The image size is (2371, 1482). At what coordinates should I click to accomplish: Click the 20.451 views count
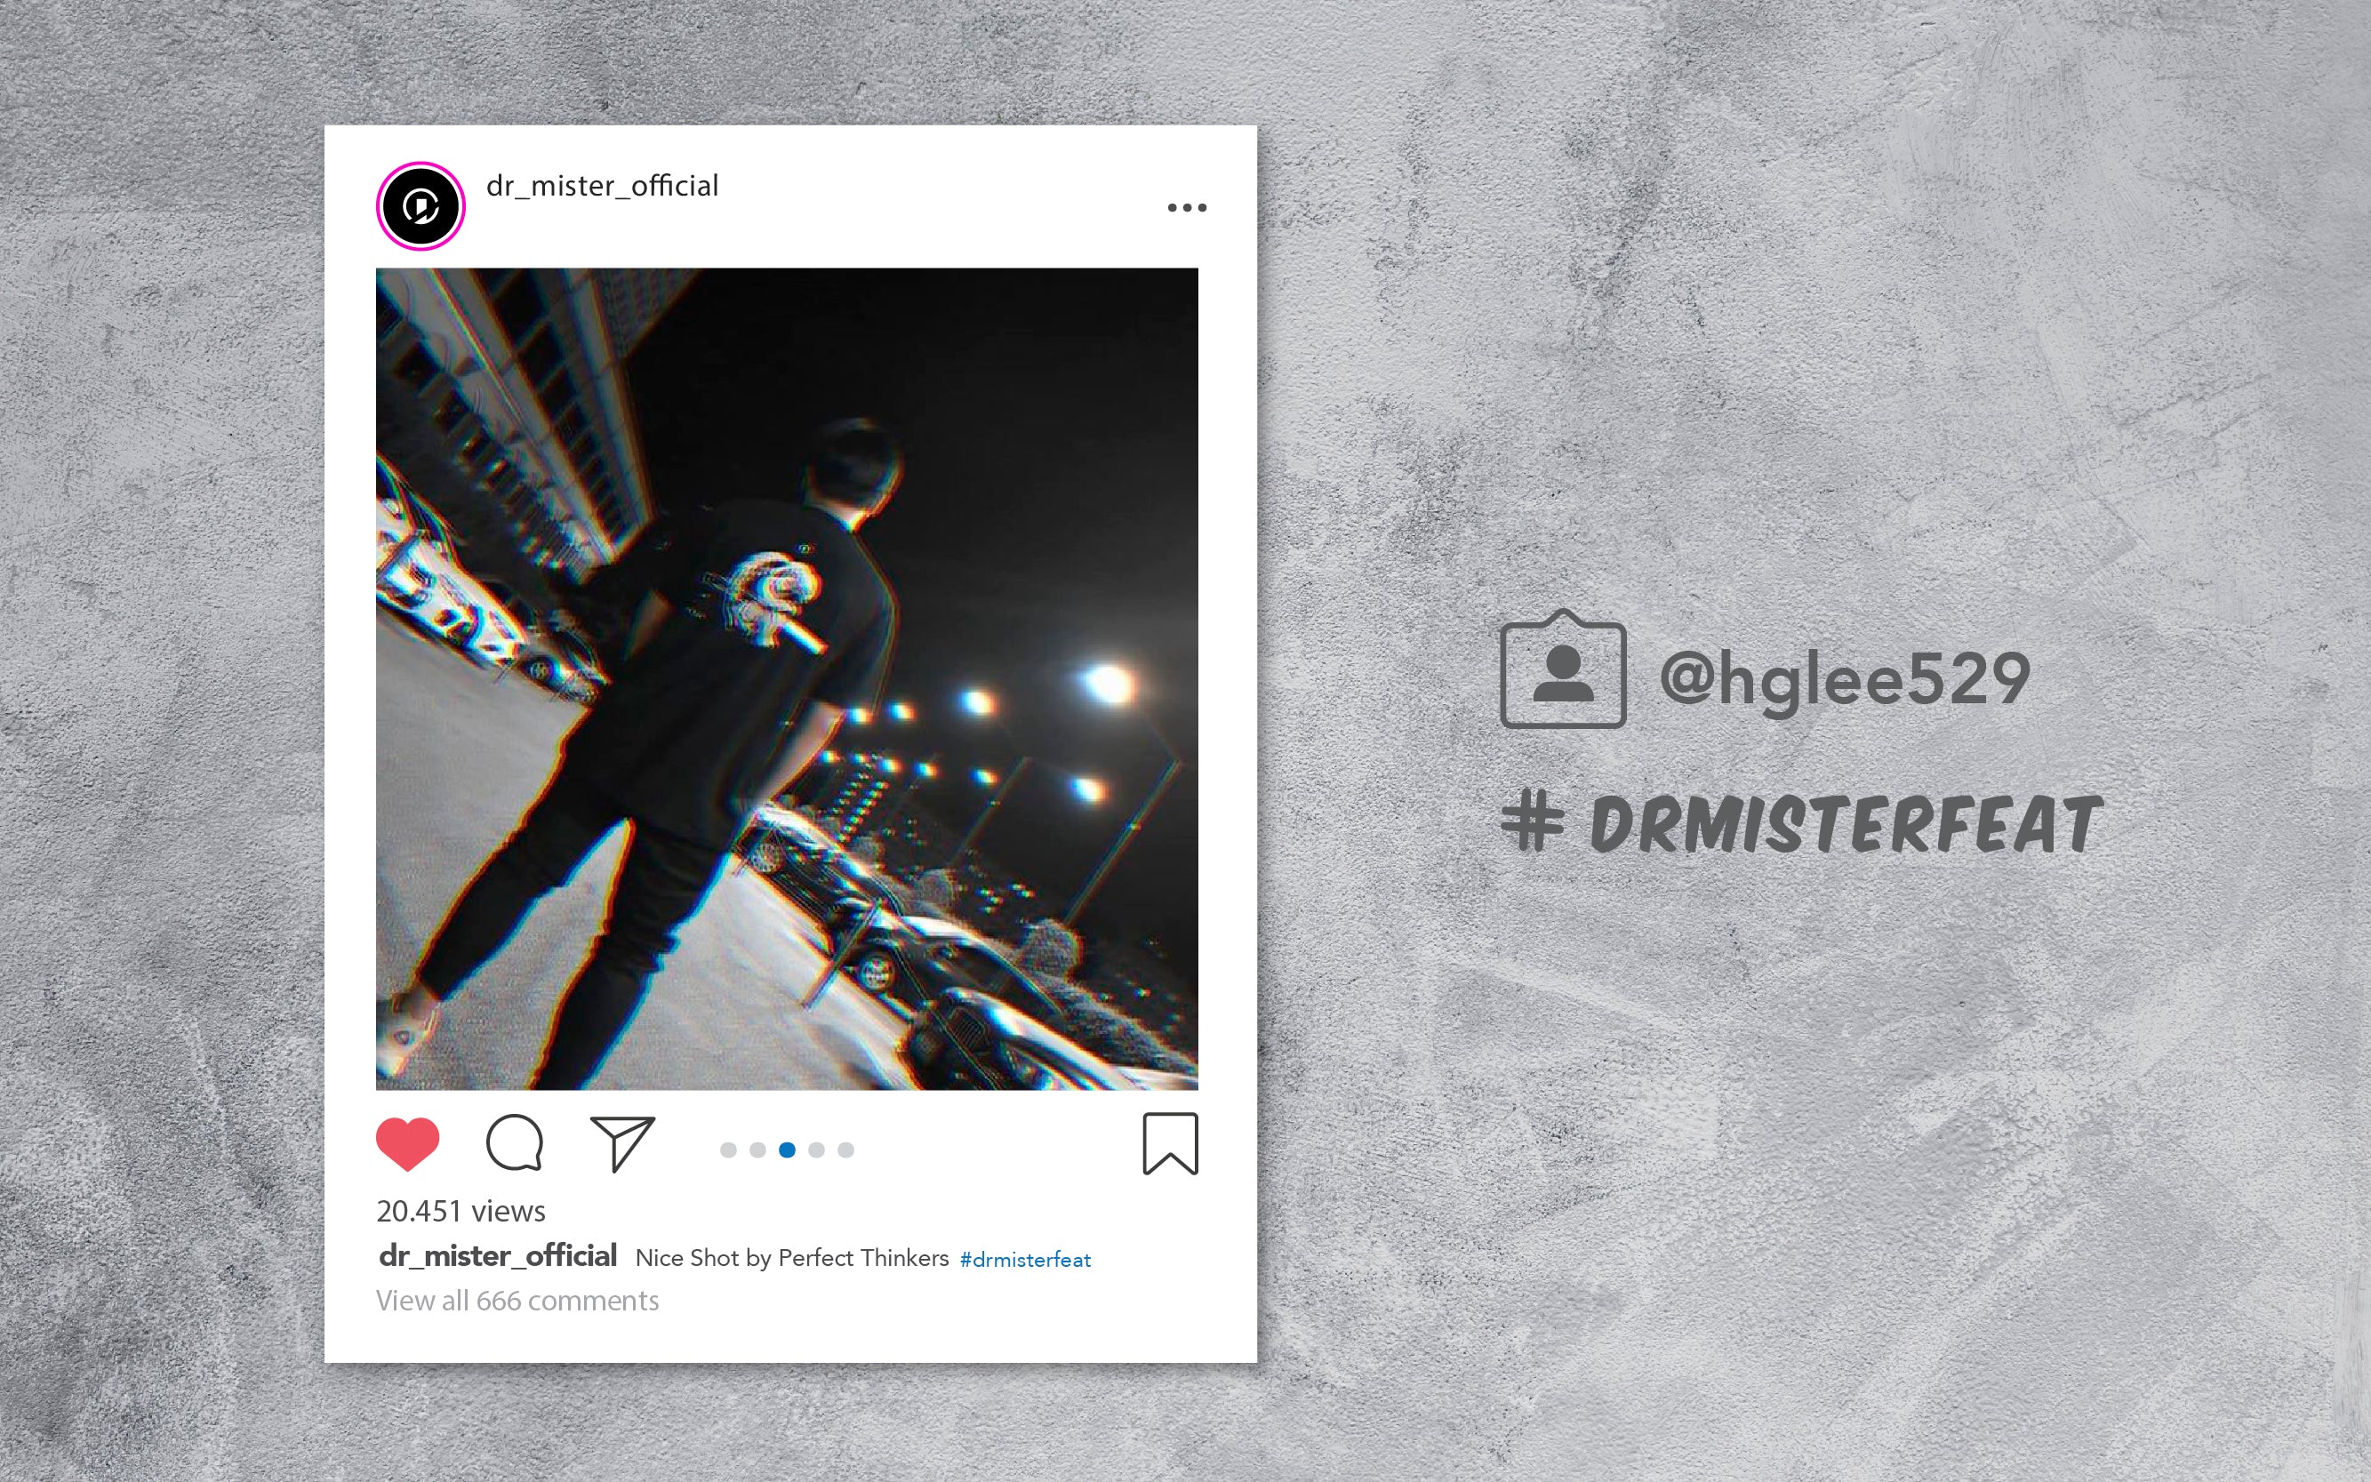[461, 1212]
